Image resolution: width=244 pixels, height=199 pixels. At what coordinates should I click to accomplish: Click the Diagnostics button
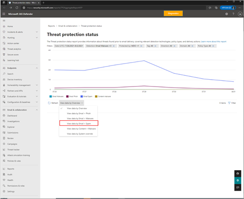(173, 13)
